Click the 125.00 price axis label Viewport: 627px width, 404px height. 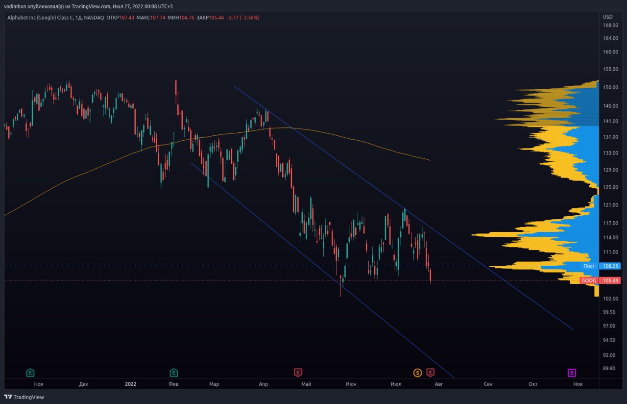[x=610, y=187]
